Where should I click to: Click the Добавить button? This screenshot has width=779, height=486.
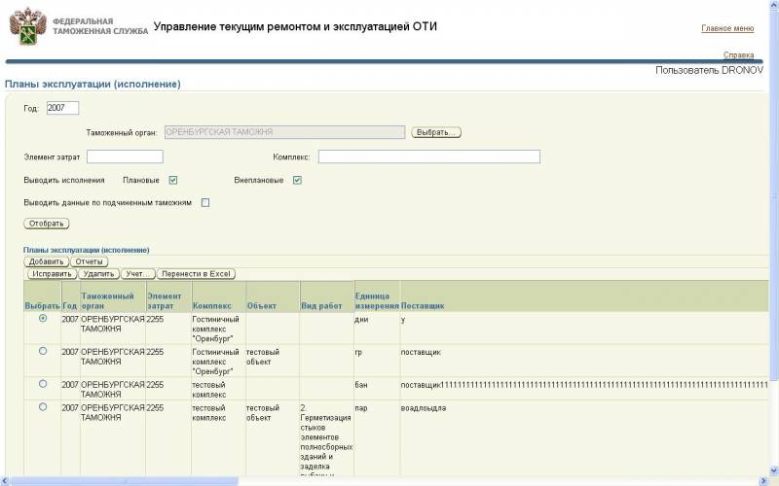(46, 261)
